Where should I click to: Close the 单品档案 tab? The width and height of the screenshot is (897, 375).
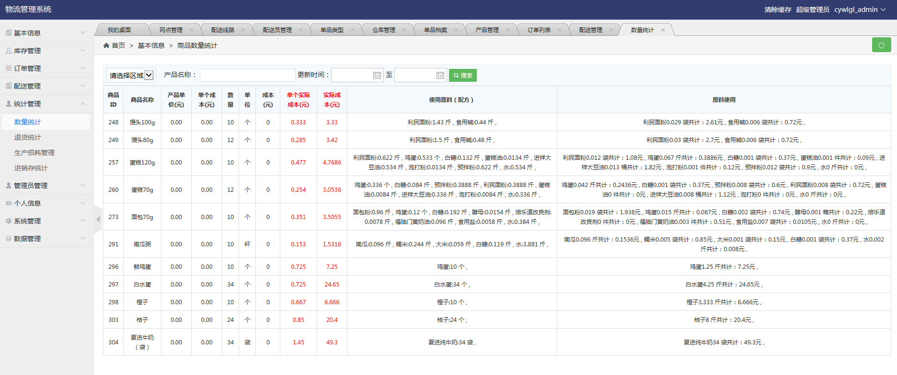click(x=456, y=30)
